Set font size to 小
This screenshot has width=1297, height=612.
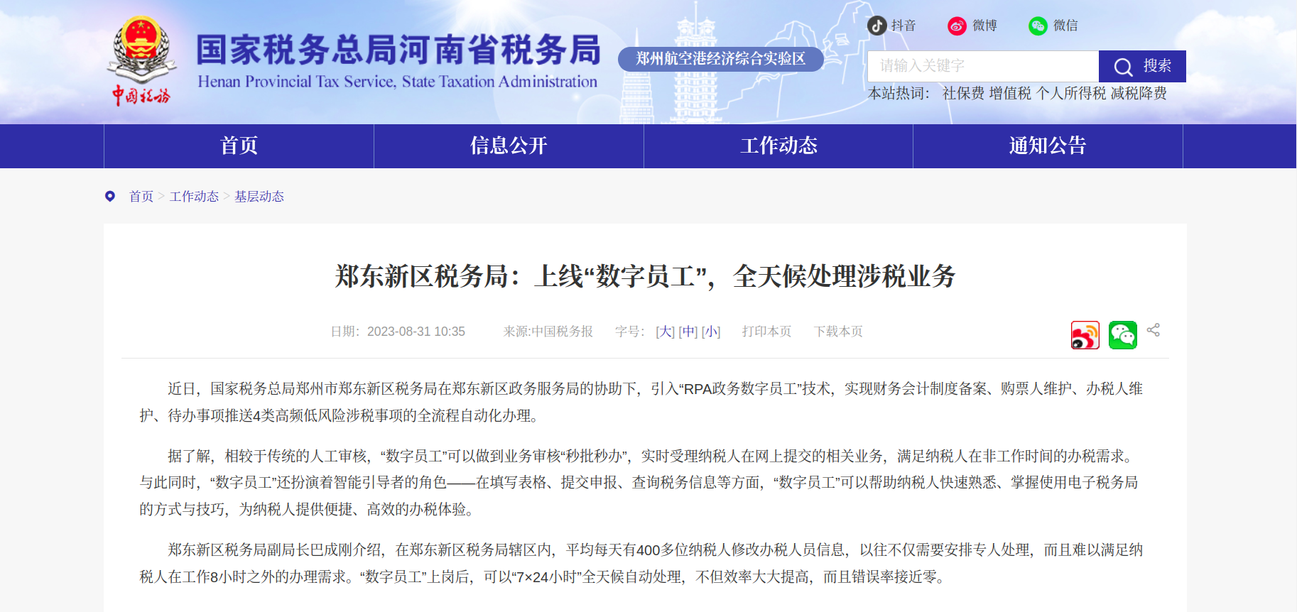coord(711,332)
